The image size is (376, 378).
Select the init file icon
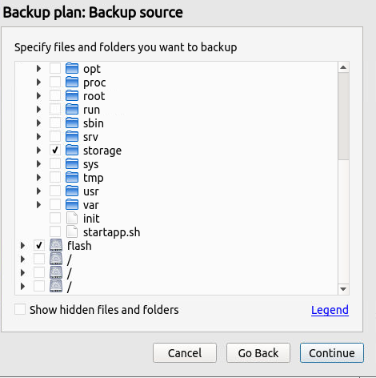pyautogui.click(x=72, y=219)
